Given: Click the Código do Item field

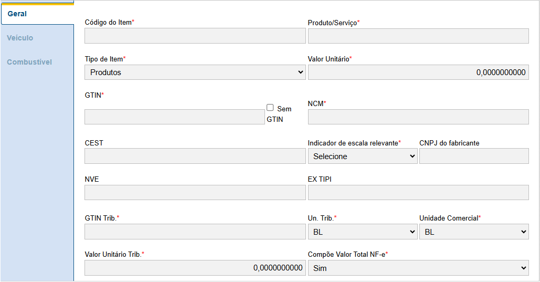Looking at the screenshot, I should pyautogui.click(x=195, y=36).
